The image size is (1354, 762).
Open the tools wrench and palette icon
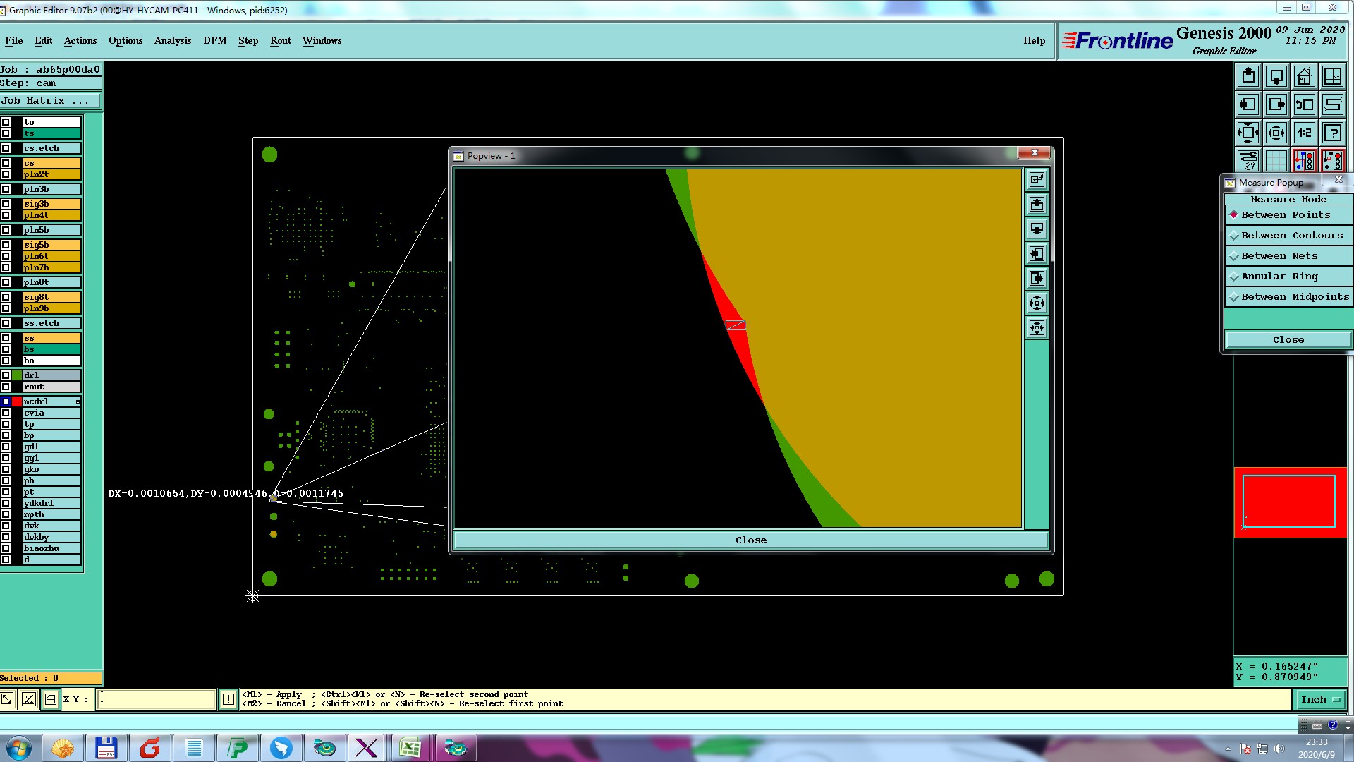[1248, 160]
